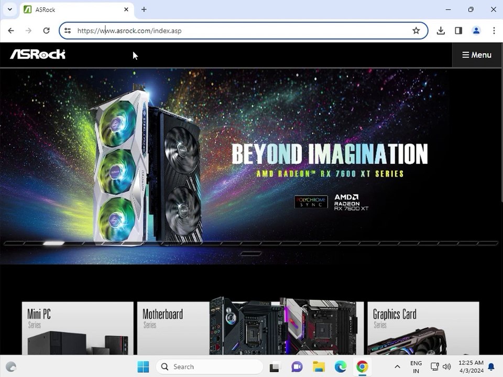Open Chrome's tab search chevron
Image resolution: width=503 pixels, height=377 pixels.
coord(10,9)
